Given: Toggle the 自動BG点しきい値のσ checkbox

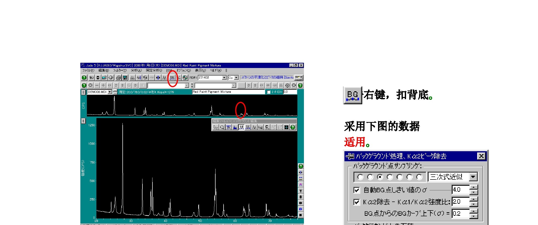Looking at the screenshot, I should [x=357, y=190].
